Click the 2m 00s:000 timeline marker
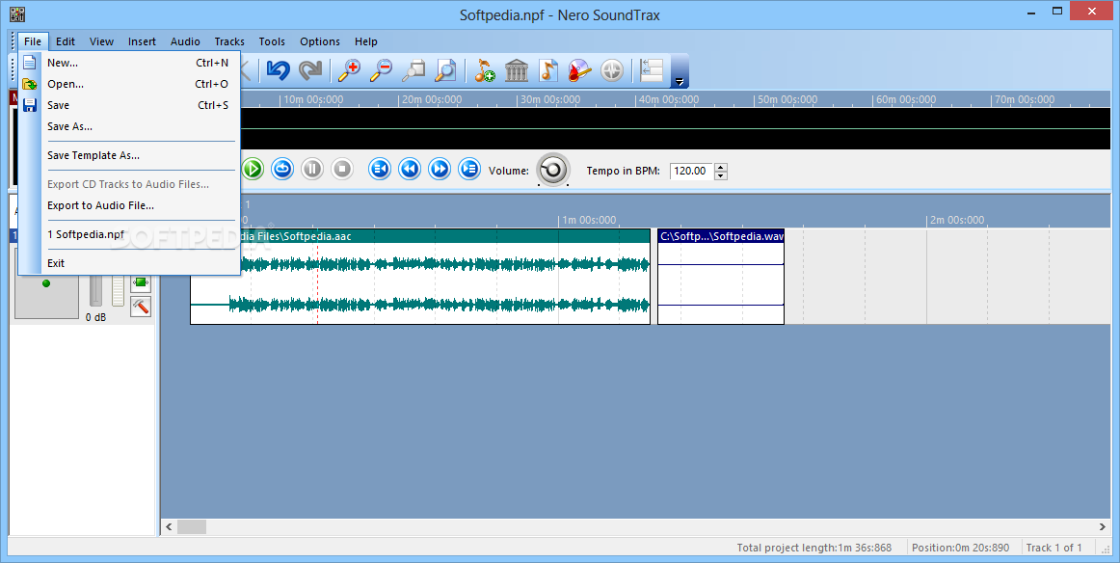Screen dimensions: 1120x563 pyautogui.click(x=957, y=220)
